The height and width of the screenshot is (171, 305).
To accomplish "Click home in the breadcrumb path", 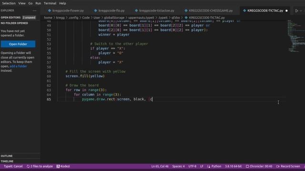I will coord(48,18).
